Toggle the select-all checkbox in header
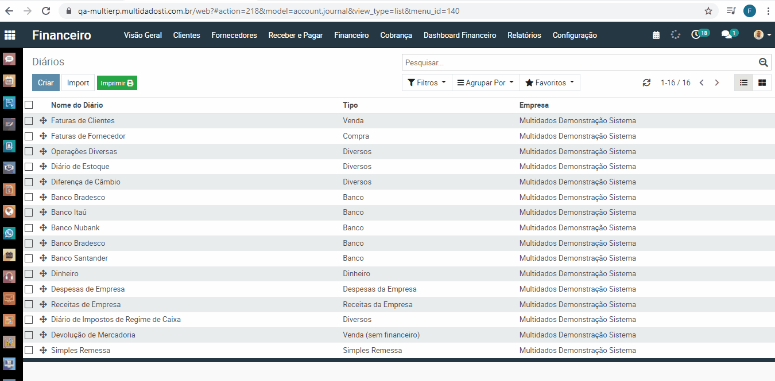The image size is (775, 381). [x=29, y=105]
